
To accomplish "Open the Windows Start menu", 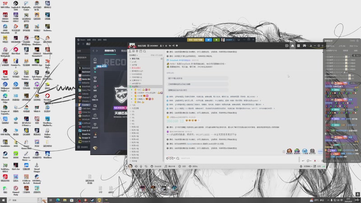I will [3, 200].
